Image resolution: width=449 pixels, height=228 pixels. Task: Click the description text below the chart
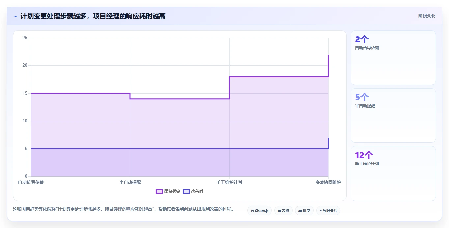(x=123, y=209)
